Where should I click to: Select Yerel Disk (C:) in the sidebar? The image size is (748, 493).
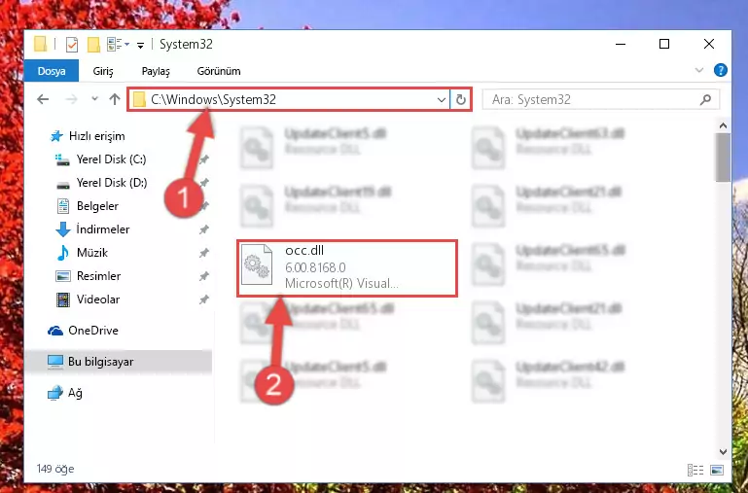tap(111, 159)
